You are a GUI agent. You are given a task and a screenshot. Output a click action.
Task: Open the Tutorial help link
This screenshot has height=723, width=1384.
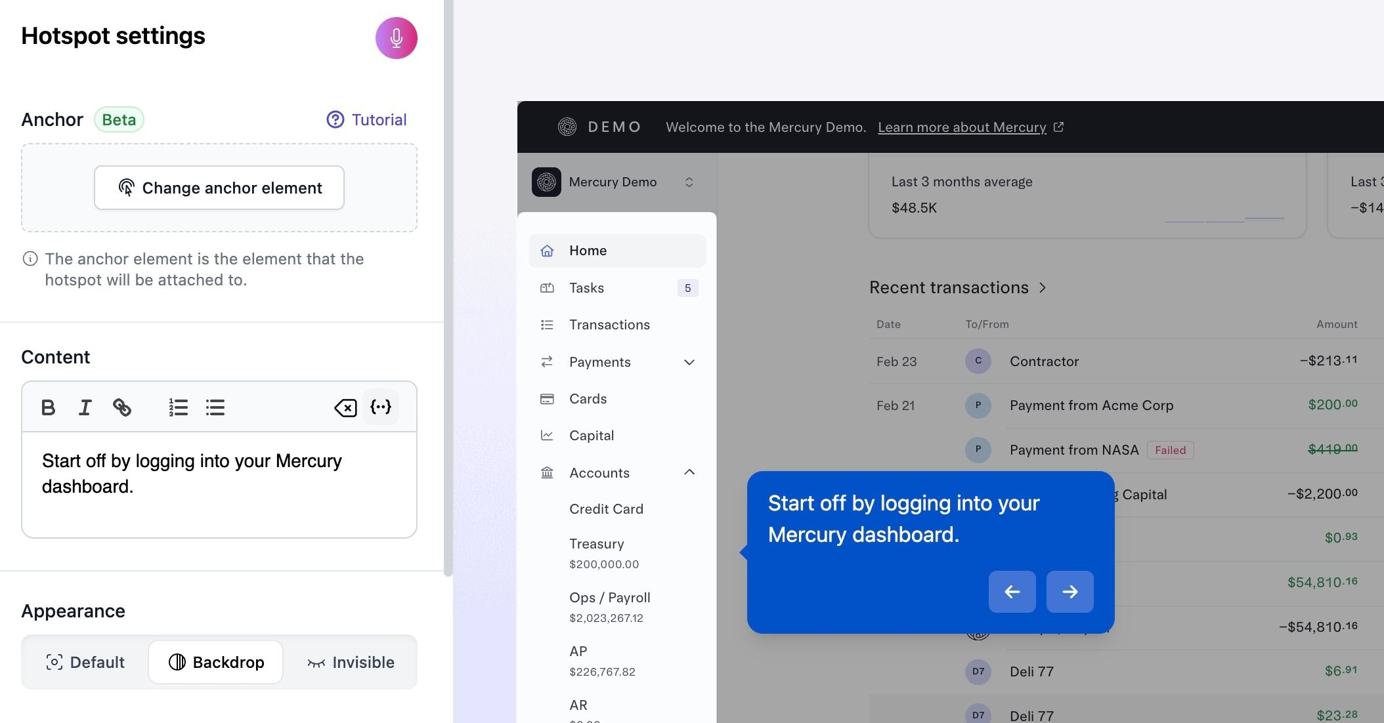click(x=366, y=119)
